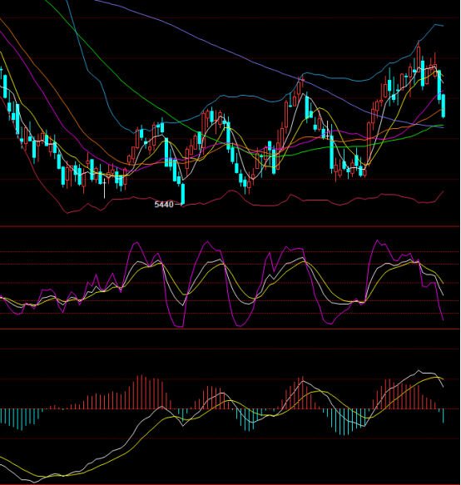Select tallest red bar in first MACD cluster
This screenshot has width=461, height=485.
[x=141, y=392]
